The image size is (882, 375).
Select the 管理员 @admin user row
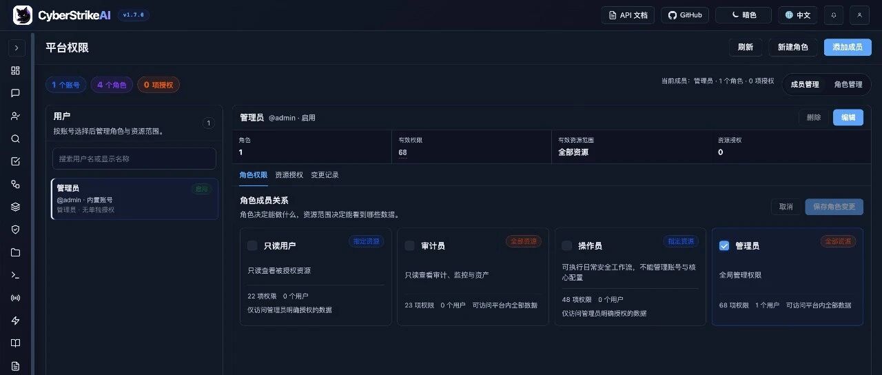coord(134,199)
